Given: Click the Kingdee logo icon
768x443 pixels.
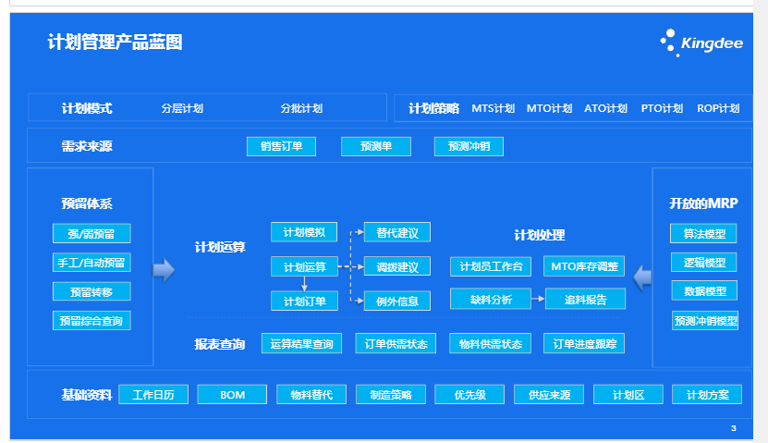Looking at the screenshot, I should pyautogui.click(x=669, y=42).
